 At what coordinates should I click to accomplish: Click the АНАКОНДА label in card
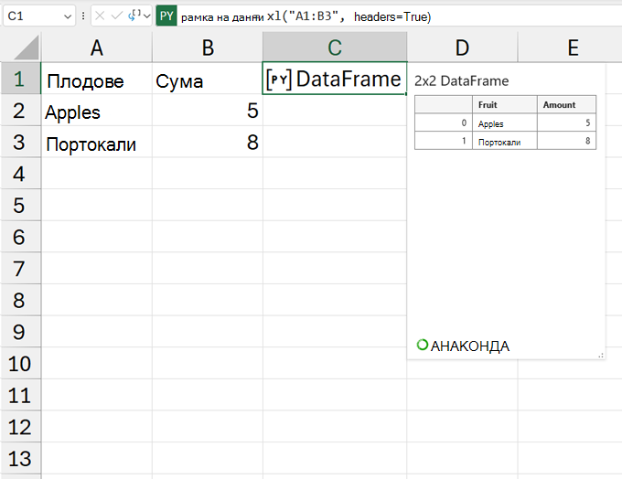pos(469,346)
